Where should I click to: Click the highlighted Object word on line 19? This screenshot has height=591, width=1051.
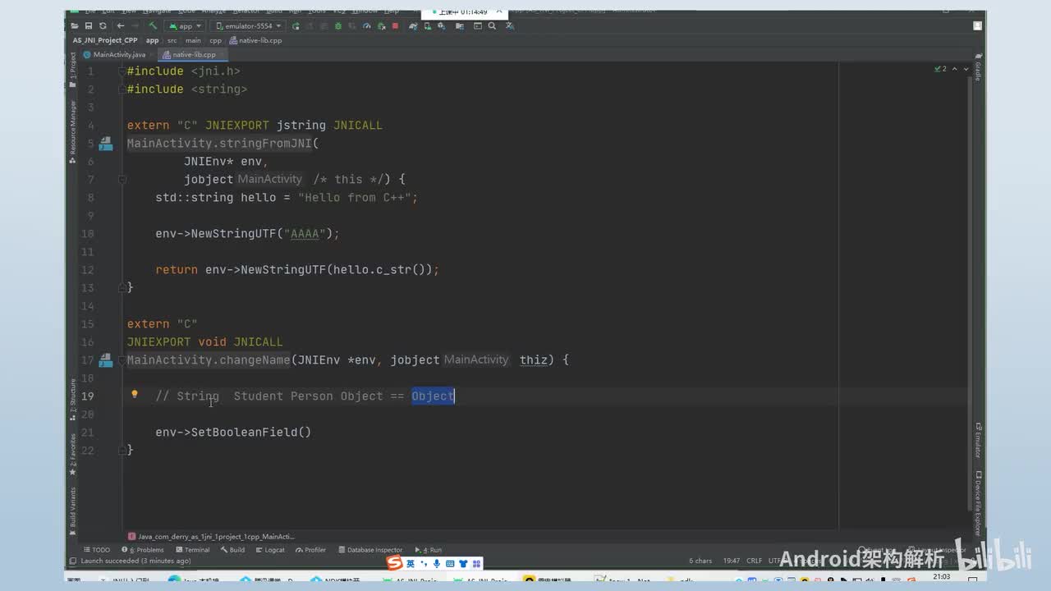click(433, 396)
